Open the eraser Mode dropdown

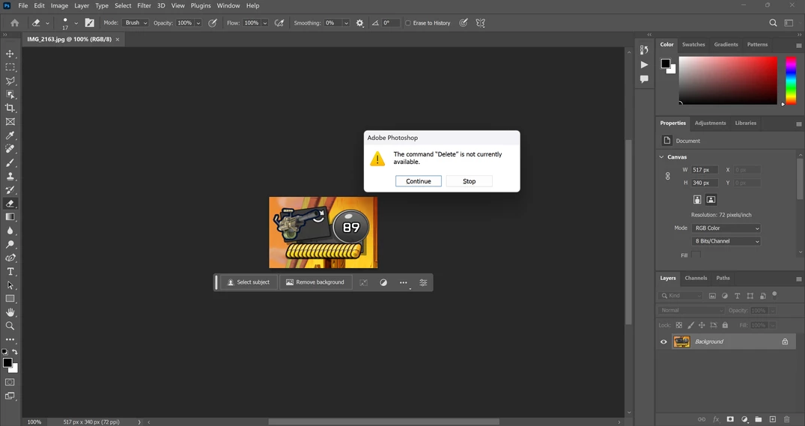tap(136, 23)
